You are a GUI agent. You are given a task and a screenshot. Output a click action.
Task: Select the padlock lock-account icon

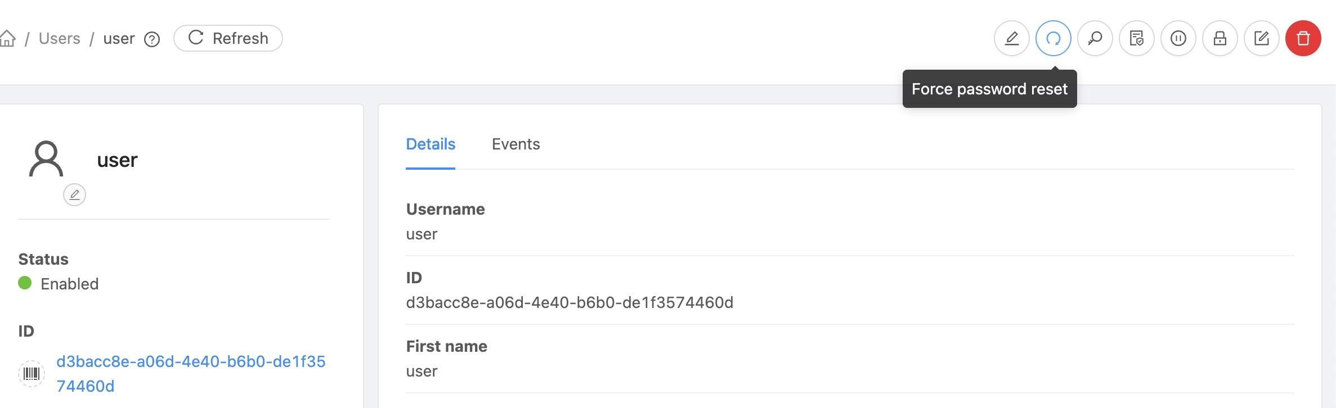point(1219,38)
